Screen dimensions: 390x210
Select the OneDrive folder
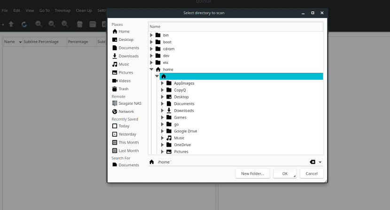(182, 145)
